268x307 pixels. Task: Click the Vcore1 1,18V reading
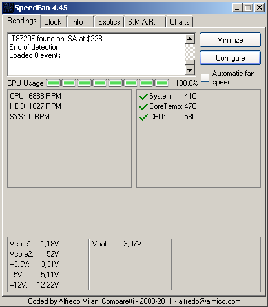(34, 244)
